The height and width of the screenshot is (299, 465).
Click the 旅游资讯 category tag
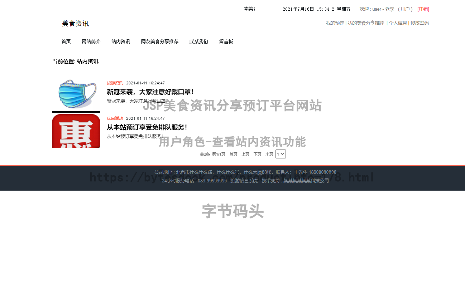point(114,83)
